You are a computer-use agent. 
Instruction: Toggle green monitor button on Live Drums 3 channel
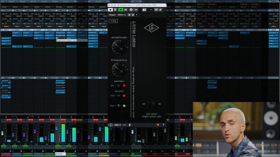click(3, 147)
